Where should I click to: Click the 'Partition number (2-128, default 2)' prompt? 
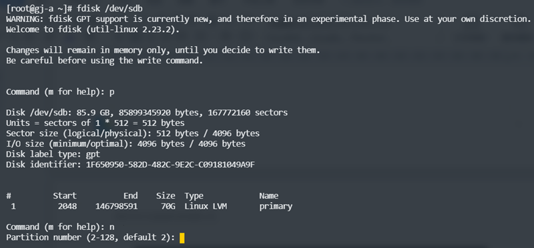coord(90,238)
